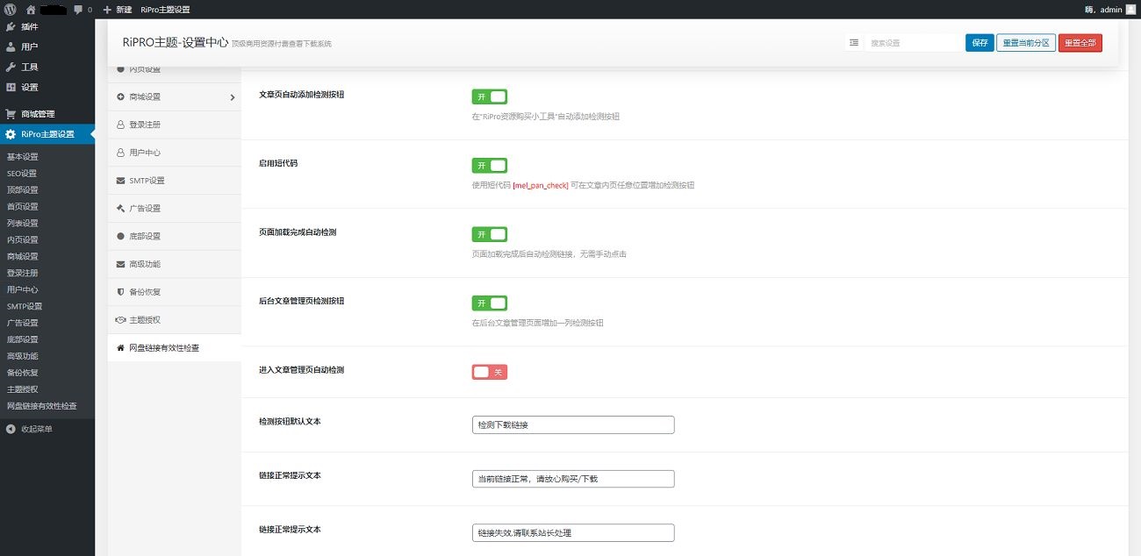The height and width of the screenshot is (556, 1141).
Task: Open 用户 via its person icon in WordPress sidebar
Action: (11, 46)
